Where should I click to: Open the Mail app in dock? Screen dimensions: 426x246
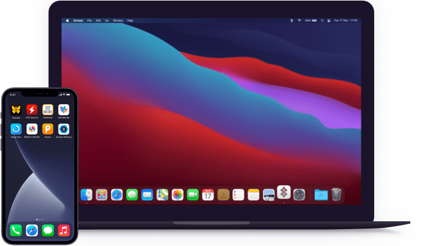click(147, 195)
